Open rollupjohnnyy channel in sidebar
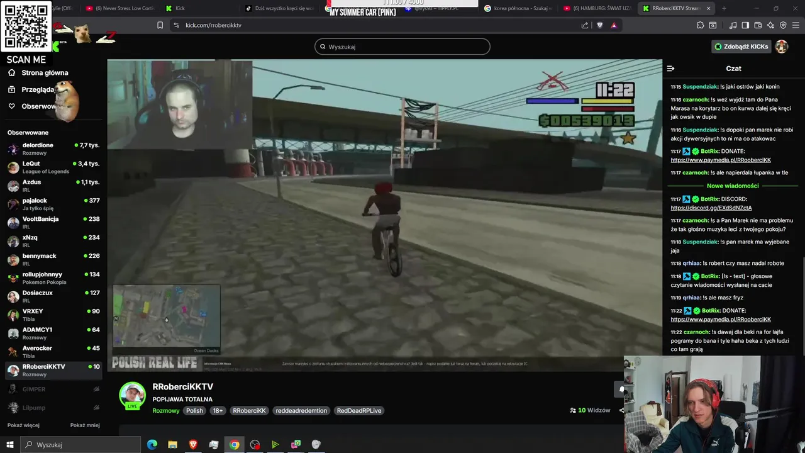The image size is (805, 453). pos(53,278)
